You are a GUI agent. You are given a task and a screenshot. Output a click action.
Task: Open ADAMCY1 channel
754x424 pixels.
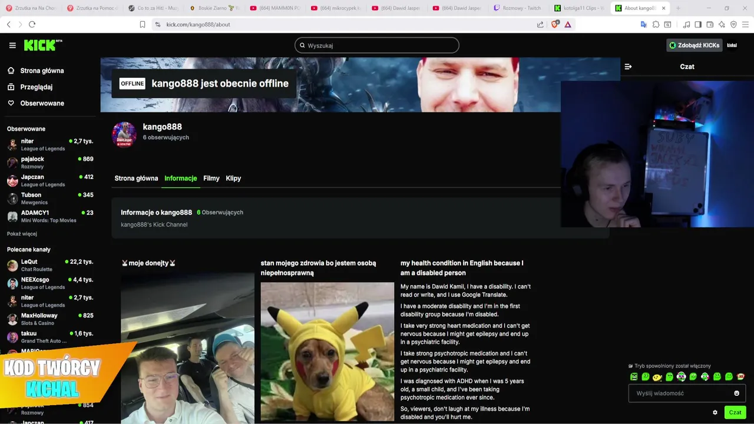point(50,216)
